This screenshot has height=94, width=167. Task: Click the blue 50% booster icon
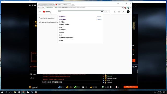pyautogui.click(x=59, y=87)
